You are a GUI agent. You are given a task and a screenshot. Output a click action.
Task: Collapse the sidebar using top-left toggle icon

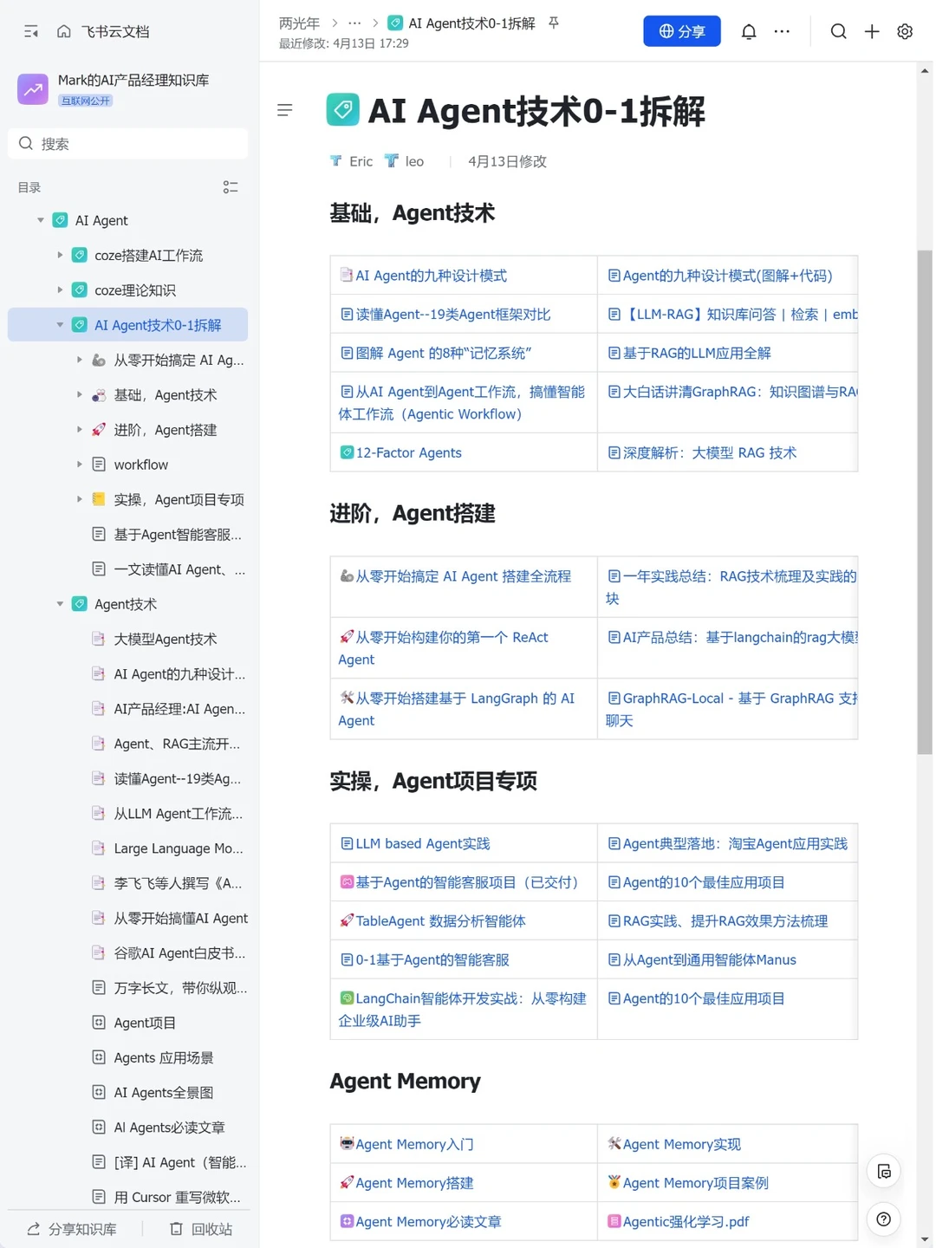[x=31, y=31]
